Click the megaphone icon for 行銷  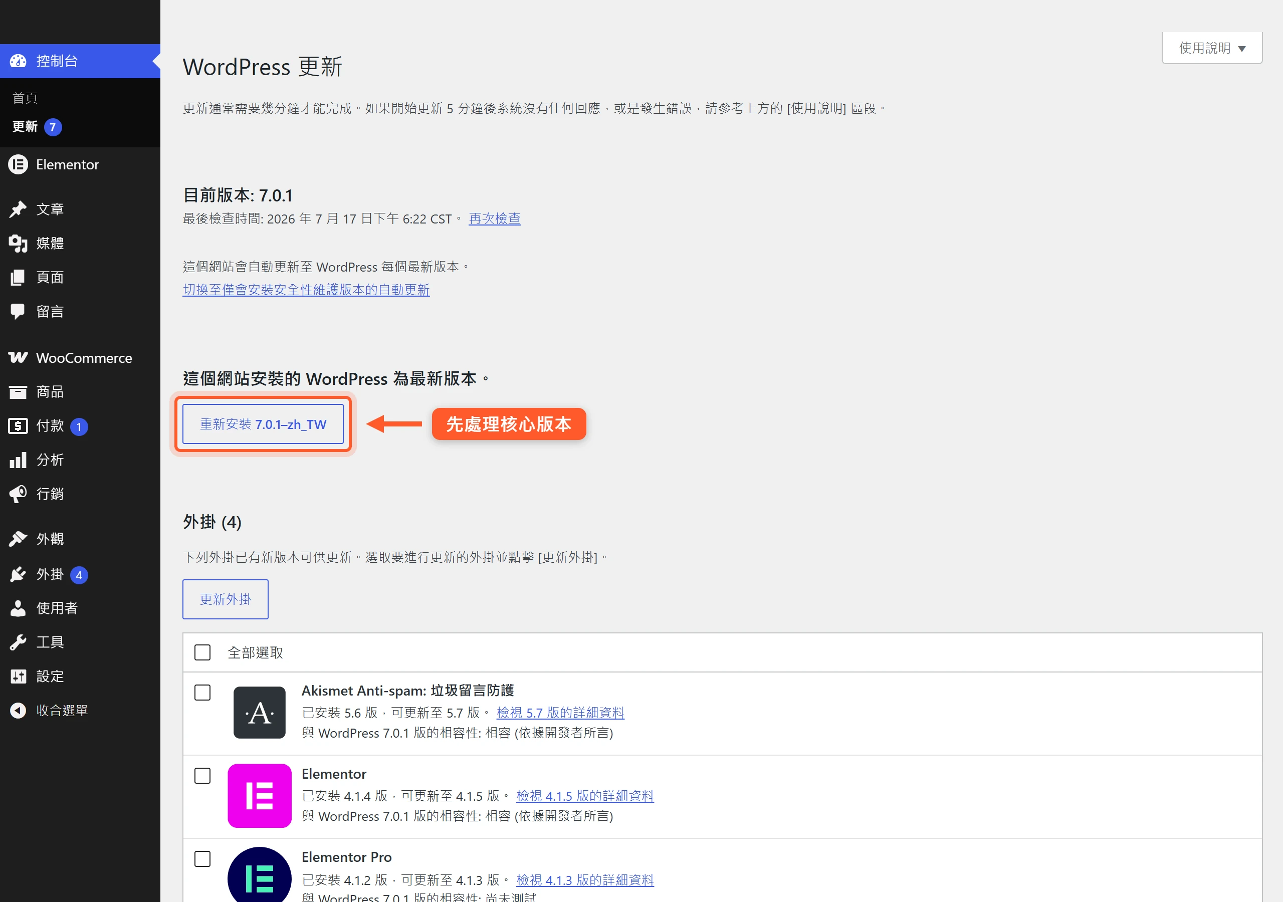pos(18,494)
